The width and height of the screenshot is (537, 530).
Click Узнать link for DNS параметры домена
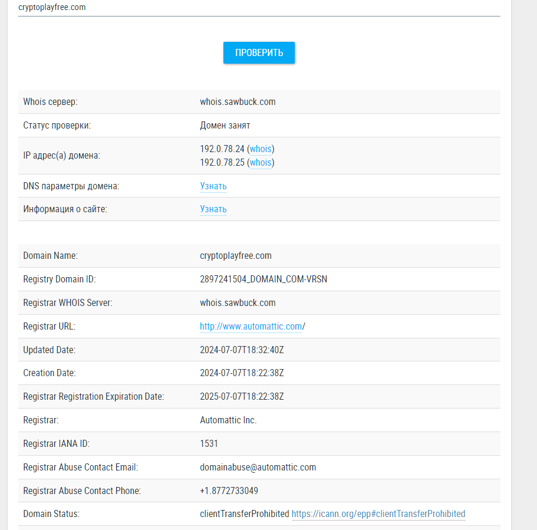[213, 186]
